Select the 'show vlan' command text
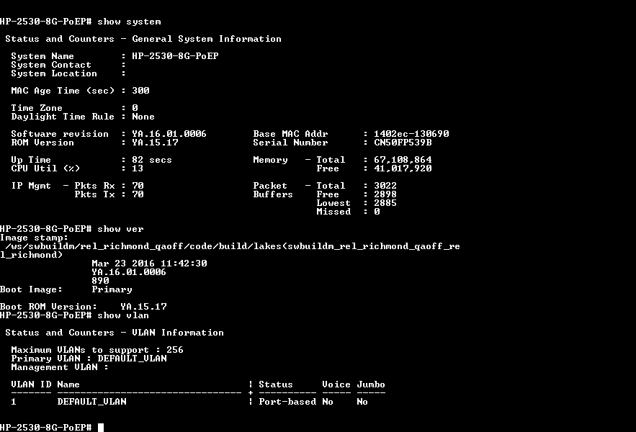636x432 pixels. pos(123,315)
